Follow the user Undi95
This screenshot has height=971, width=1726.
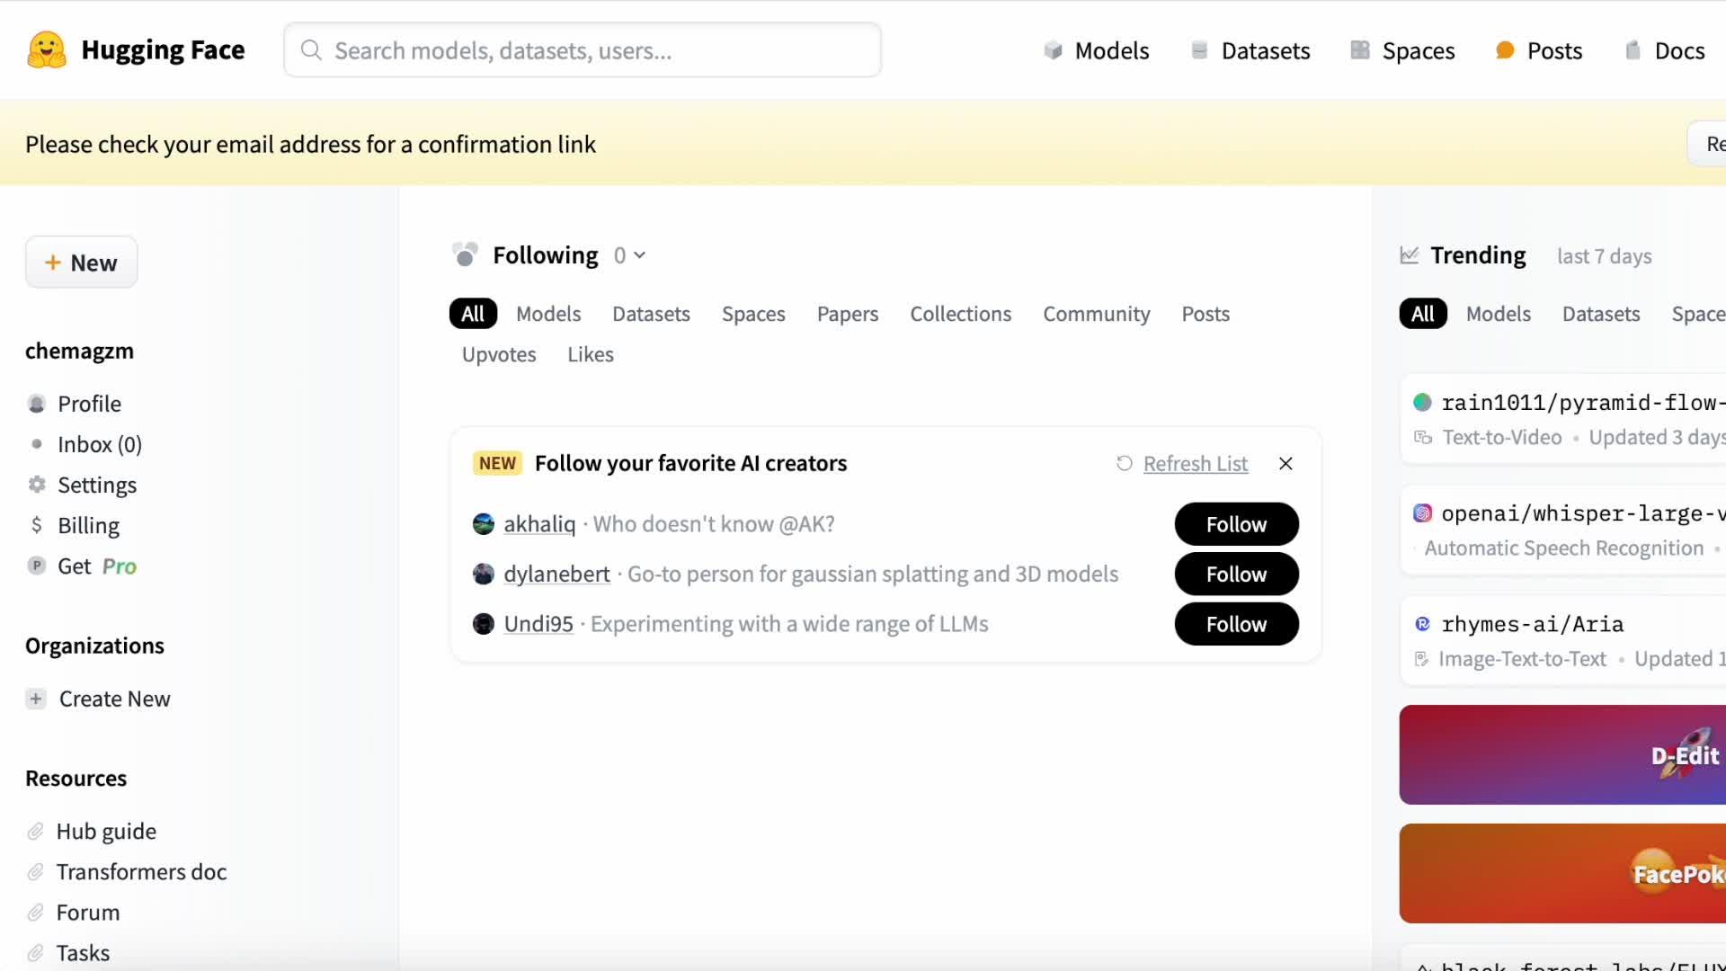click(x=1236, y=624)
